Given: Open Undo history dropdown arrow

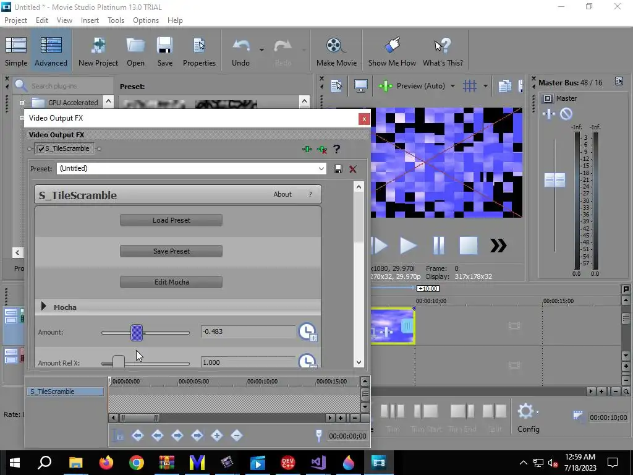Looking at the screenshot, I should [261, 50].
